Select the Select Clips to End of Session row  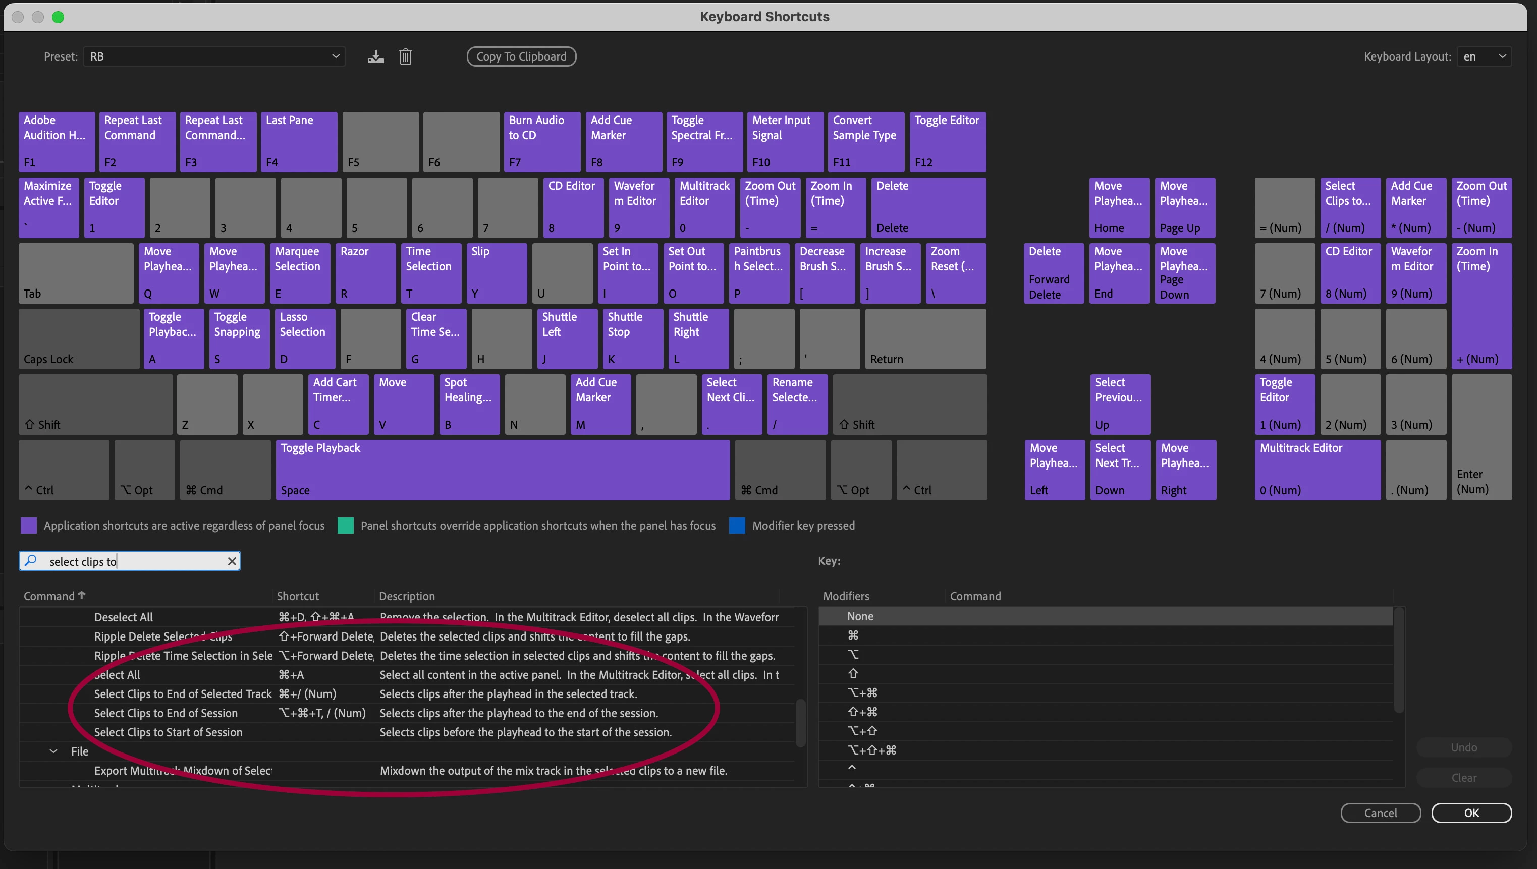(x=166, y=713)
